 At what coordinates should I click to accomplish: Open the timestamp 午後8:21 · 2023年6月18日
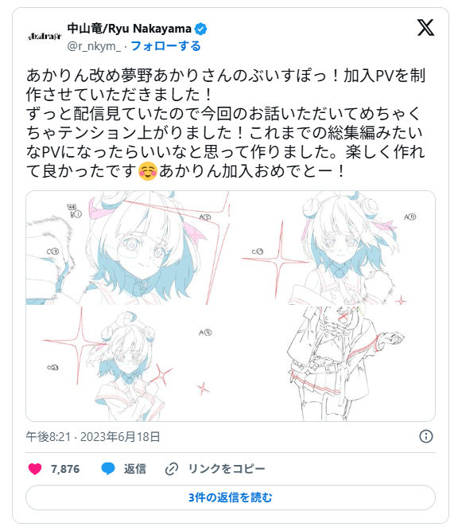93,437
